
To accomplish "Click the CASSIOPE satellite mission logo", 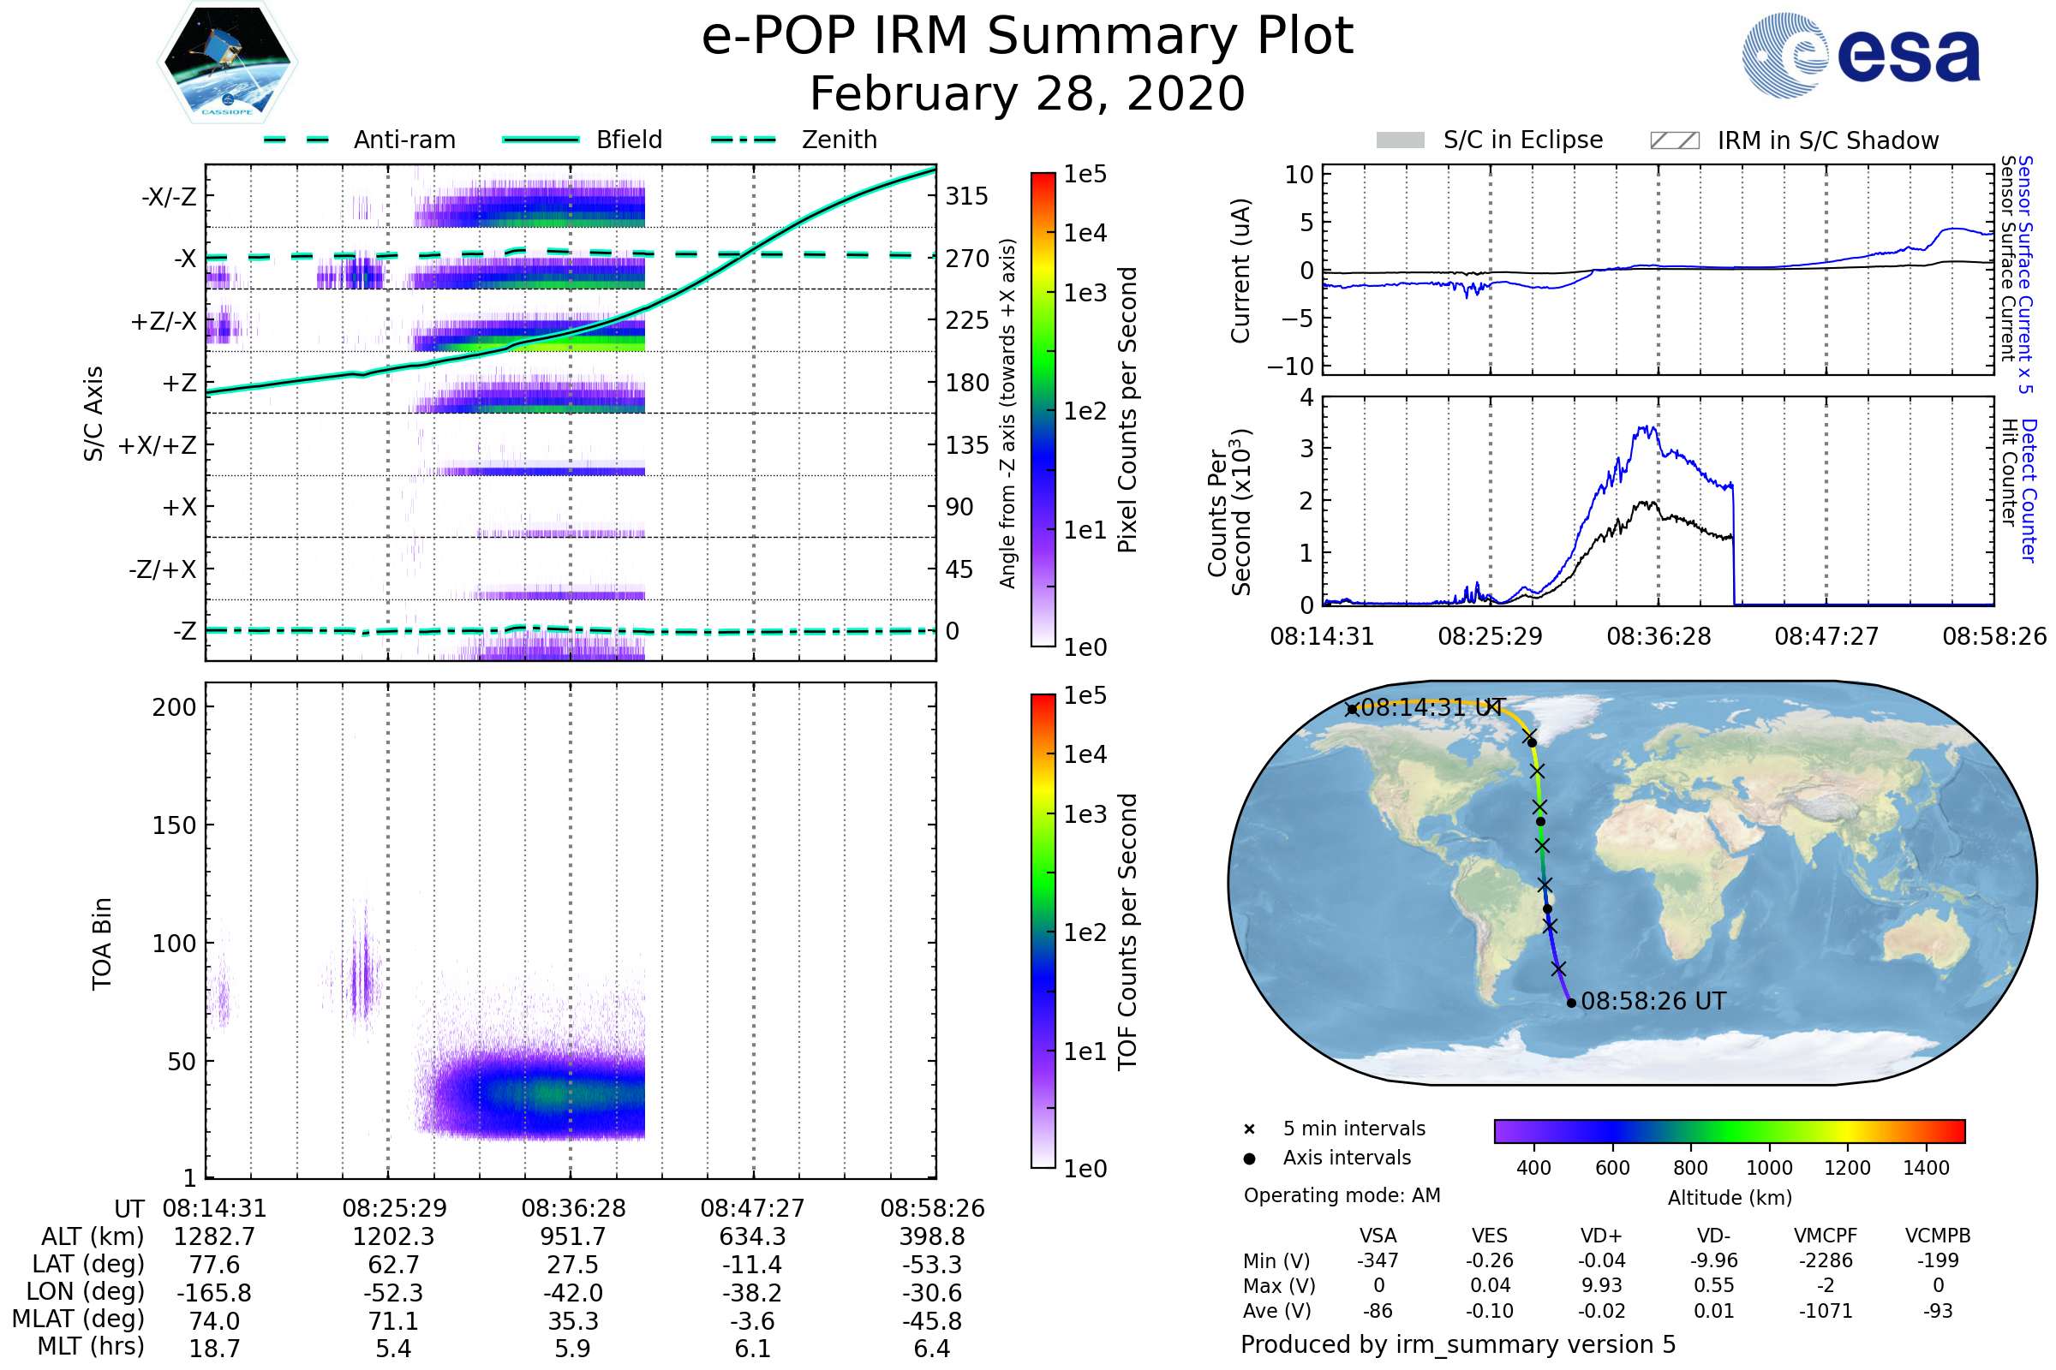I will (x=227, y=63).
